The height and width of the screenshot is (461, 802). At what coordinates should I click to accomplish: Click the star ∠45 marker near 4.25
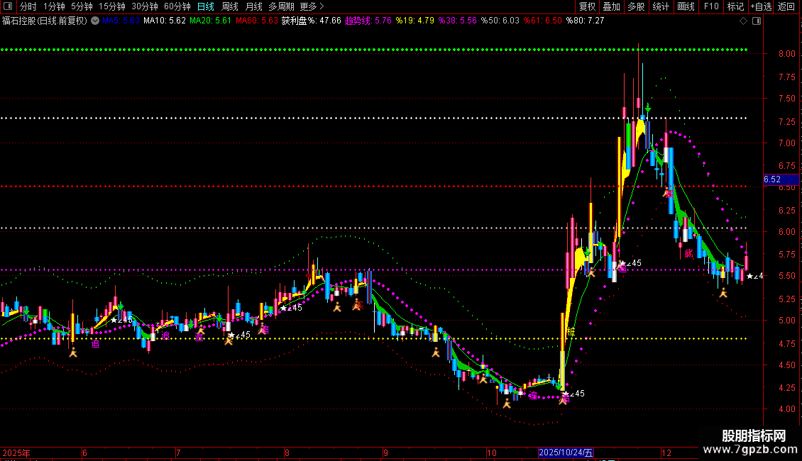click(573, 394)
